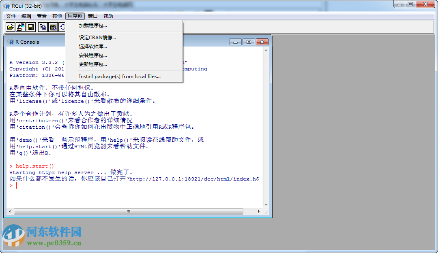This screenshot has width=438, height=253.
Task: Maximize the RGui main window
Action: pyautogui.click(x=410, y=4)
